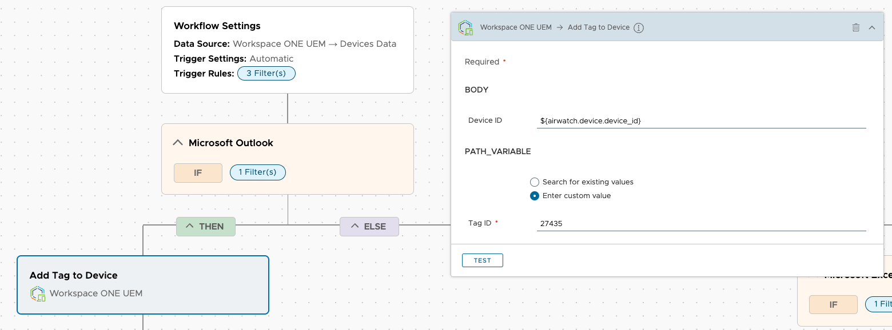Click the Add Tag to Device breadcrumb text
This screenshot has height=330, width=892.
coord(599,27)
